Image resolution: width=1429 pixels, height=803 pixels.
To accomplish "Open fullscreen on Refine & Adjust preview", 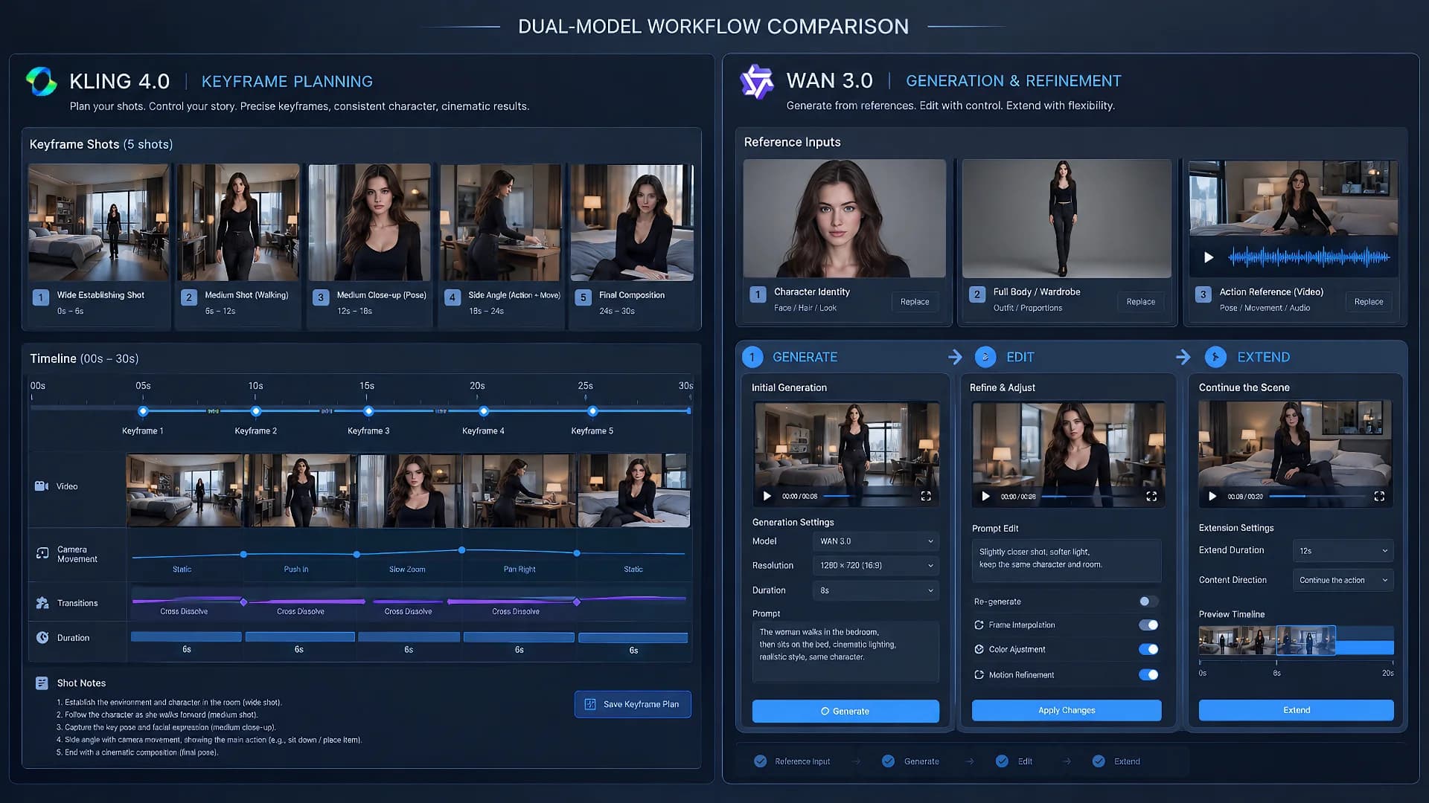I will point(1151,496).
